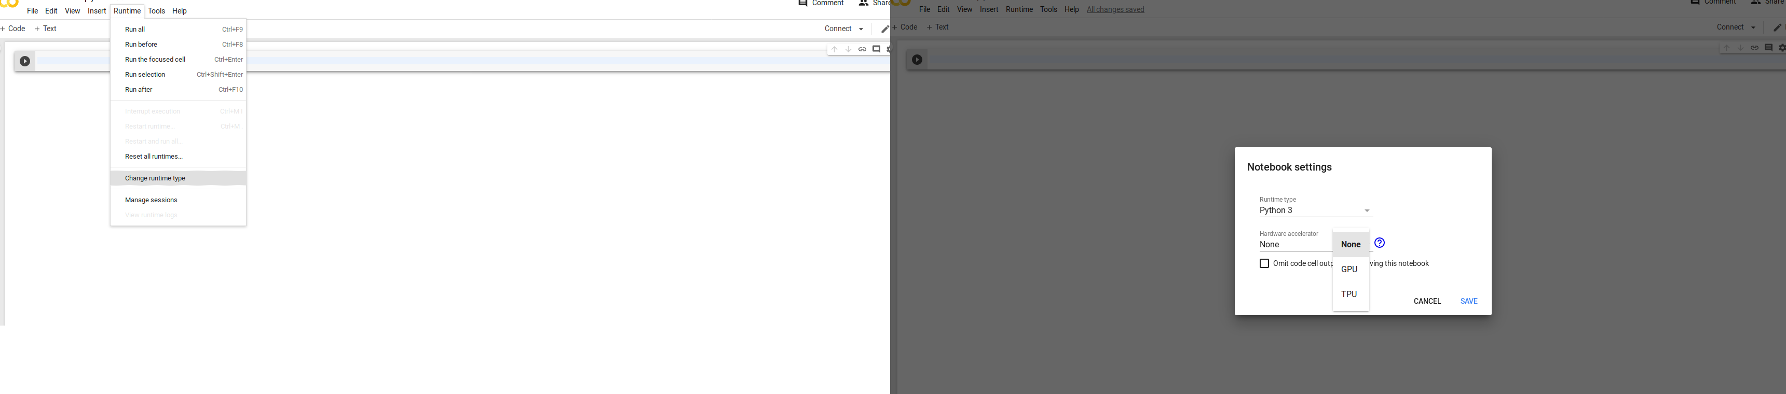Choose Run selection in the Runtime menu
This screenshot has height=394, width=1786.
pos(178,75)
